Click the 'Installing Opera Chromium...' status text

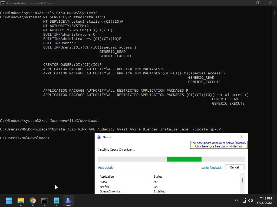(116, 150)
